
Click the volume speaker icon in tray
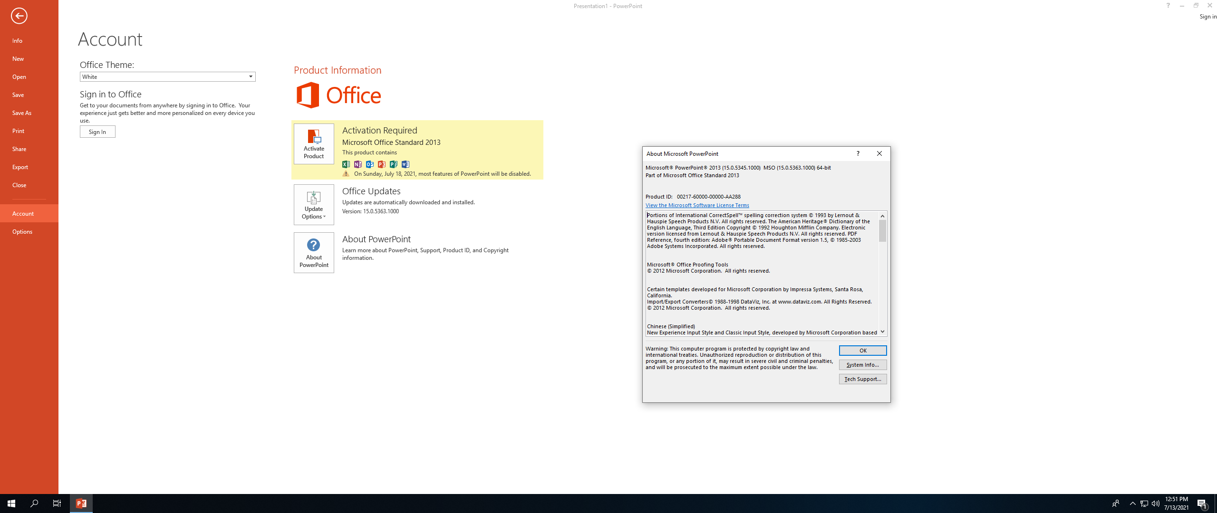click(1156, 503)
